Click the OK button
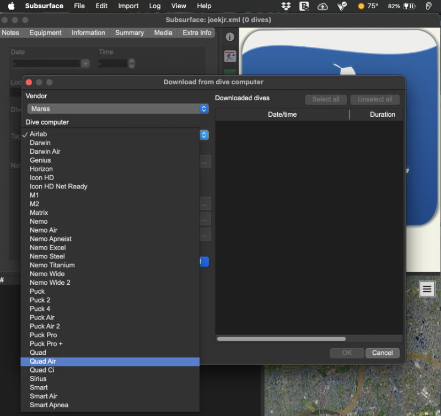Viewport: 441px width, 416px height. 347,353
